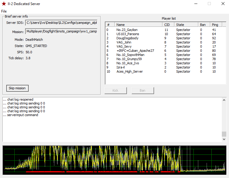Image resolution: width=229 pixels, height=178 pixels.
Task: Minimize the Il-2 Dedicated Server window
Action: pos(196,4)
